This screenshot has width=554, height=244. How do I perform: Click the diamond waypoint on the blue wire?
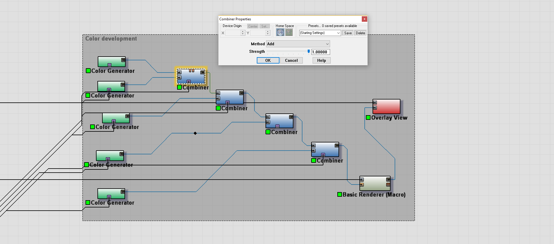195,133
